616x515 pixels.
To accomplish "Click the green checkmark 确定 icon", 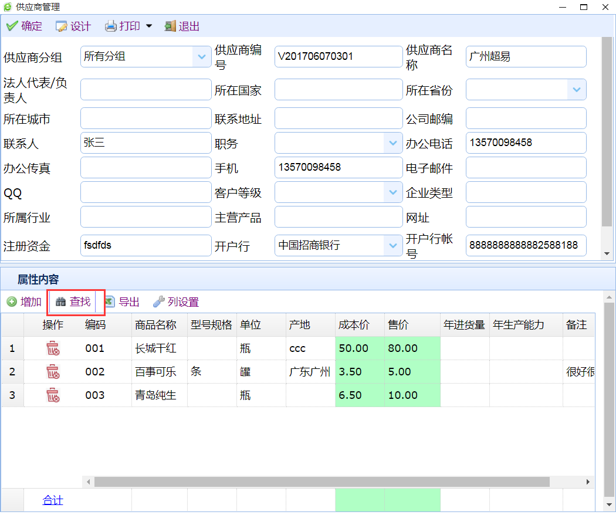I will 12,26.
